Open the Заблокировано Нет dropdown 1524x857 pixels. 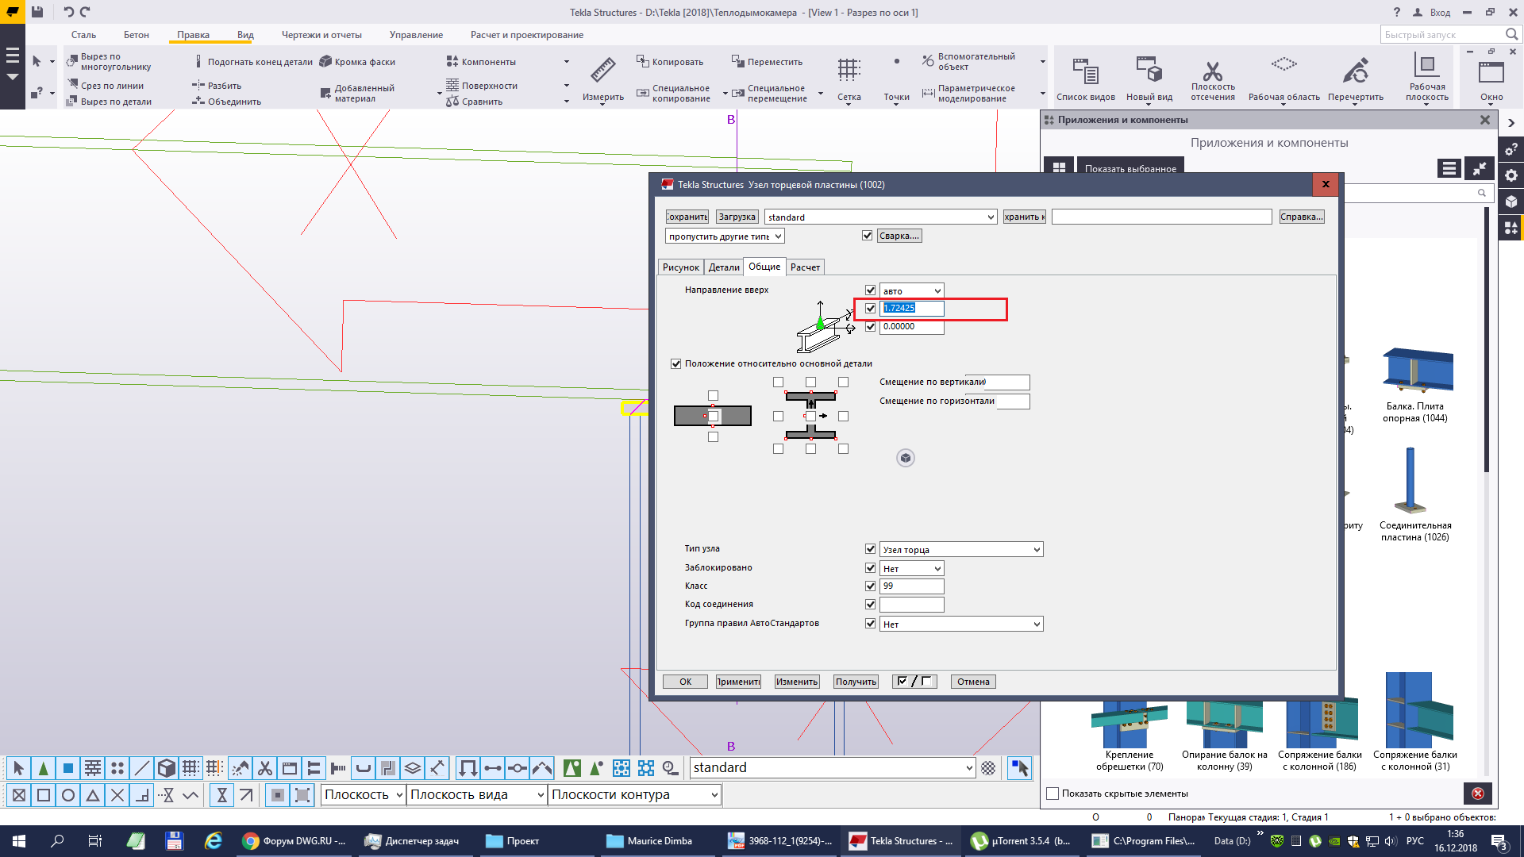click(x=912, y=568)
